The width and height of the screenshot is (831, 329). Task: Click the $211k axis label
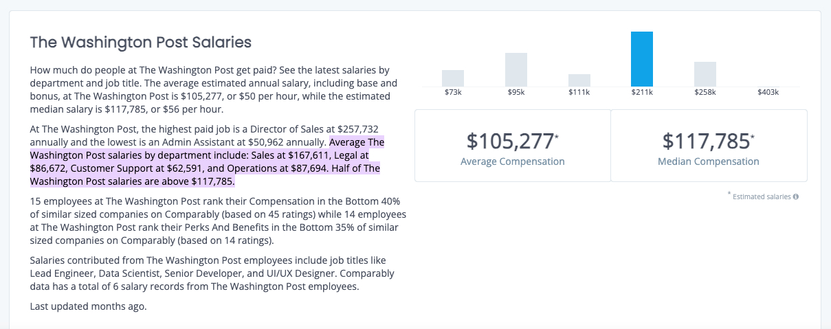click(642, 93)
